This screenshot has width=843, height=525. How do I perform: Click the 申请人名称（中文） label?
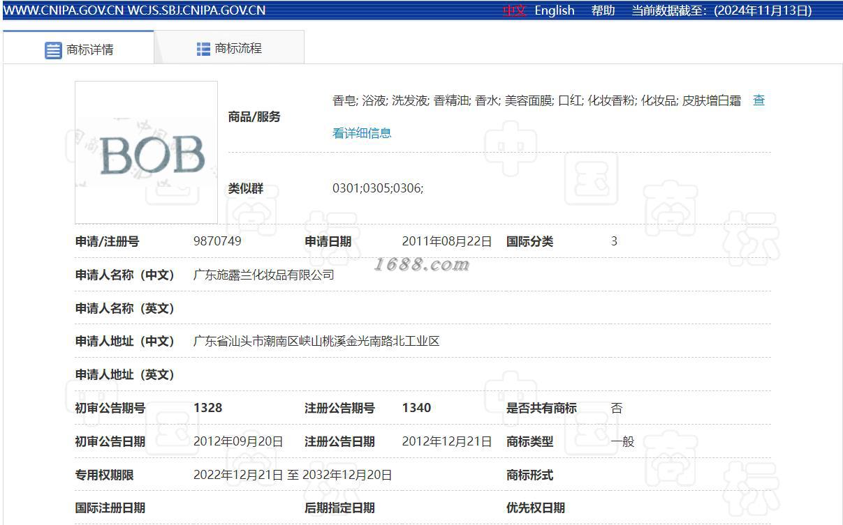[x=125, y=275]
